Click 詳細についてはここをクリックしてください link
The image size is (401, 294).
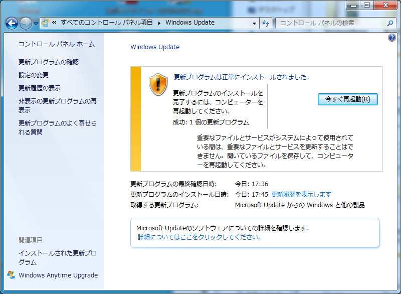199,237
